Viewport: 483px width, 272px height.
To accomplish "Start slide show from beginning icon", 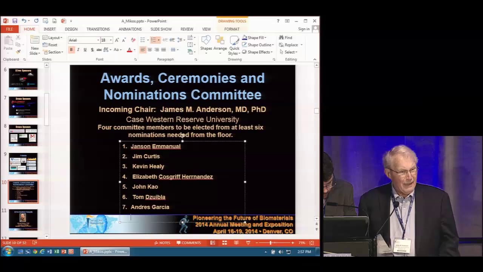I will click(x=45, y=21).
